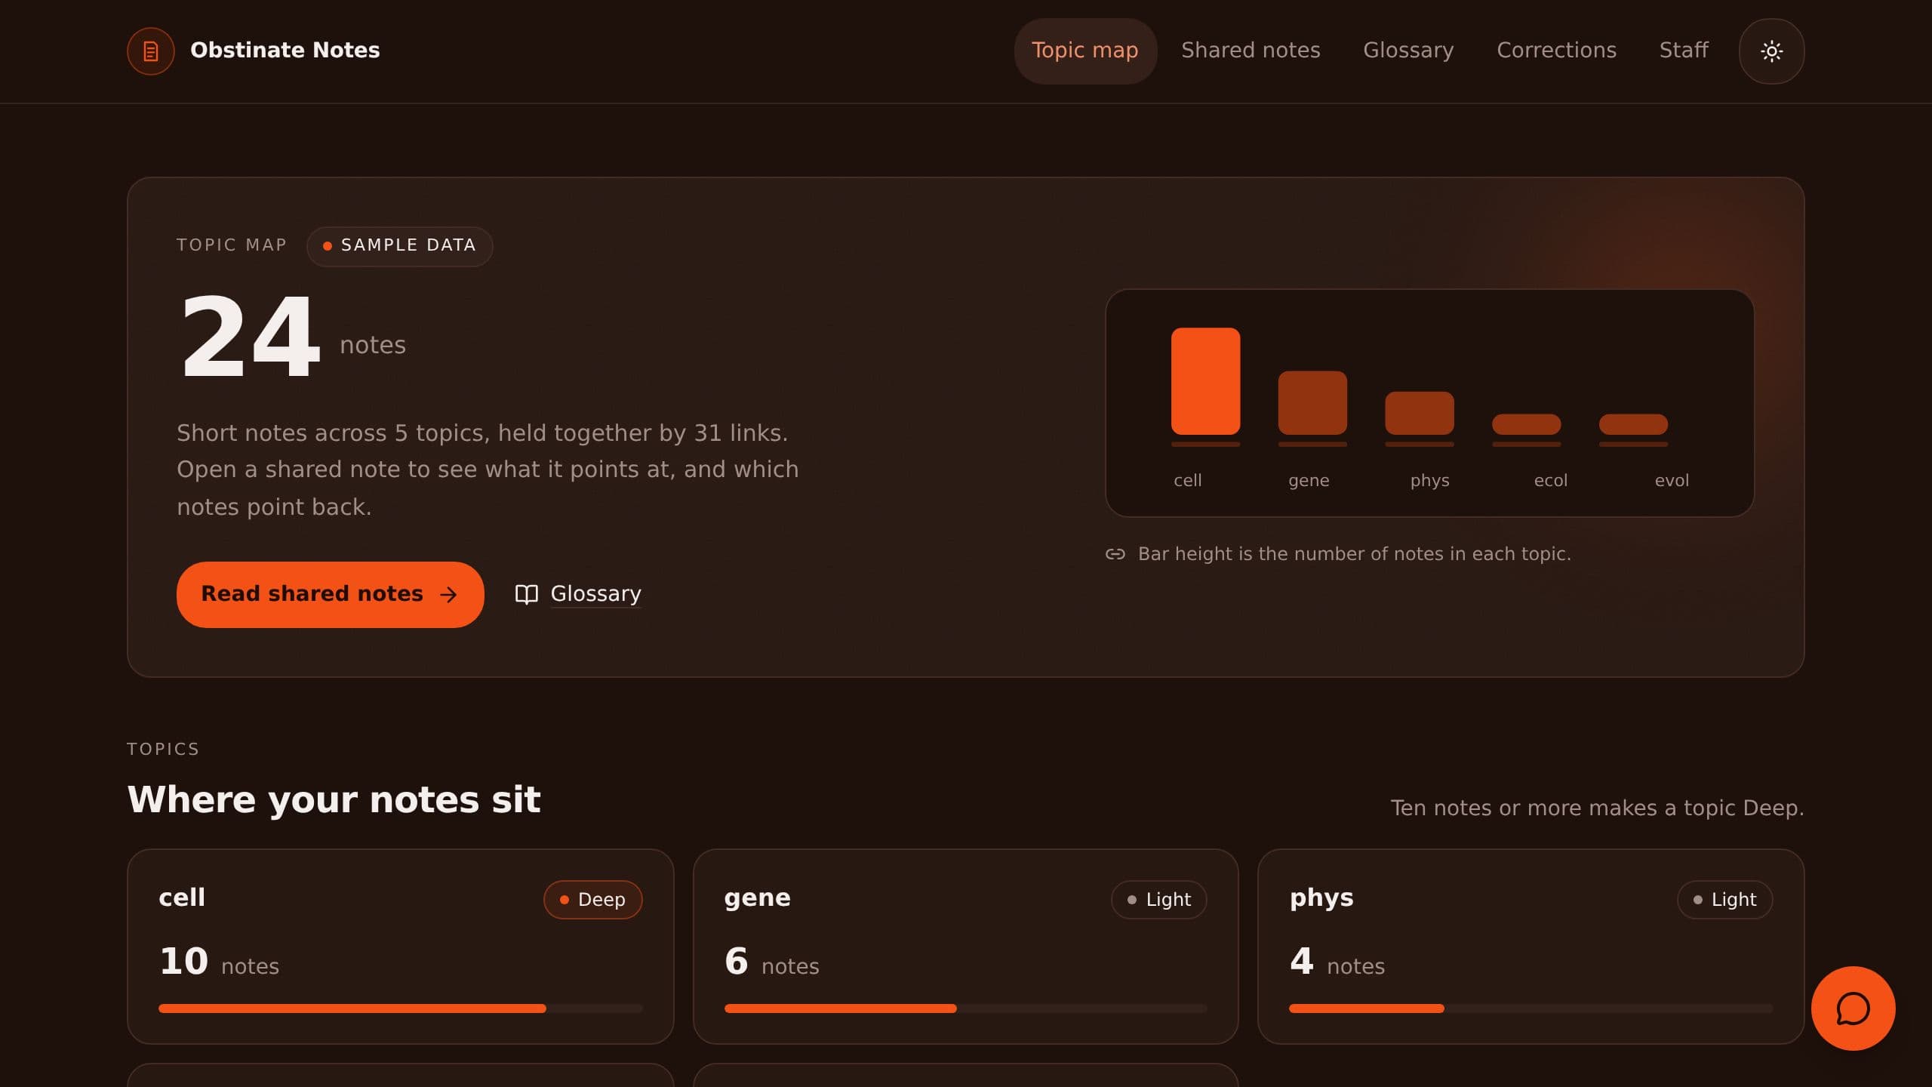Click the SAMPLE DATA badge

(x=399, y=245)
